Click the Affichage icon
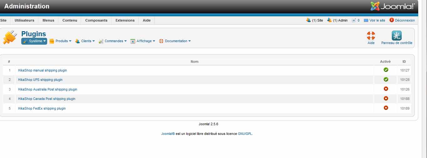427x158 pixels. (133, 41)
